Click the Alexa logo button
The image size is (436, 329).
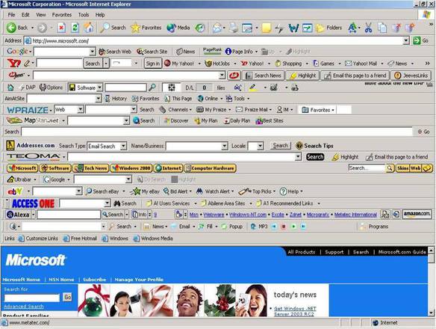[18, 215]
